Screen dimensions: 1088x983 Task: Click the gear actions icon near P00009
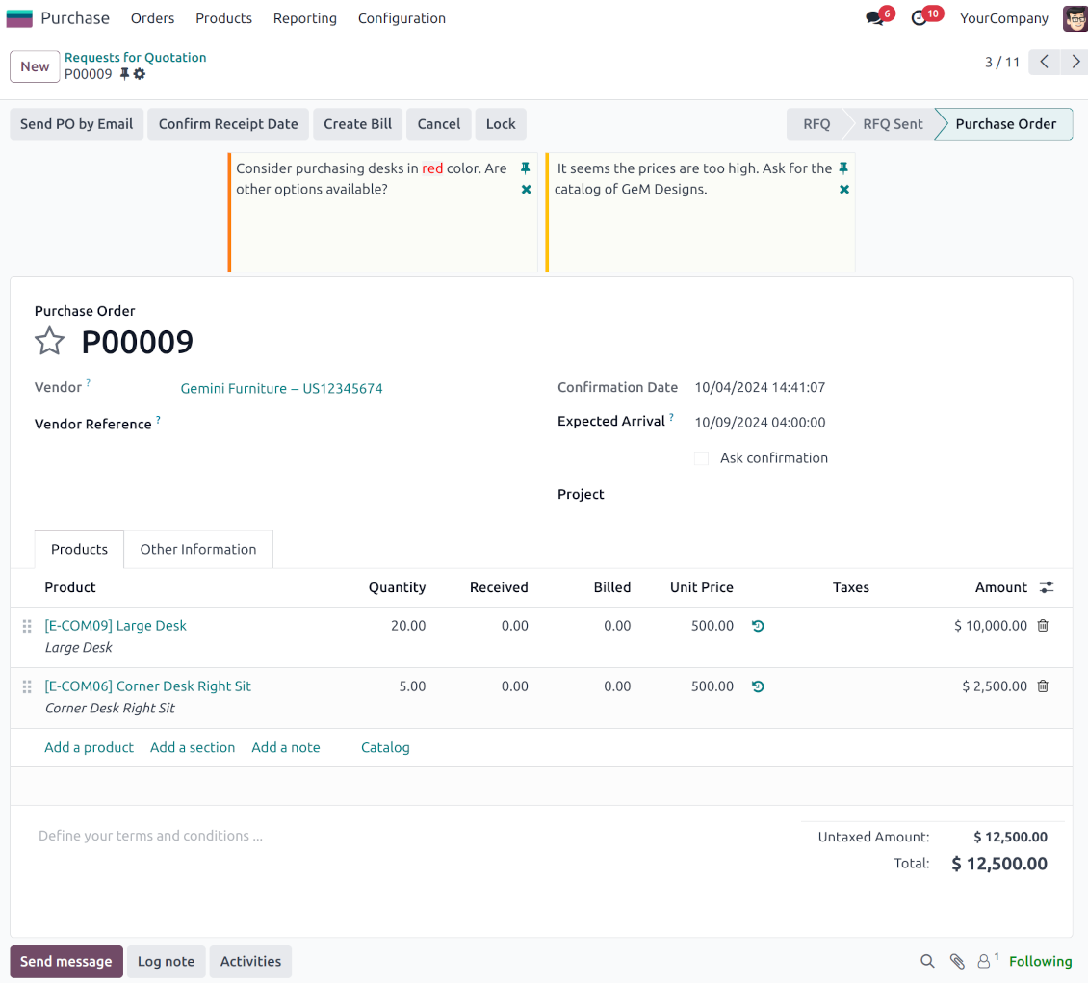(140, 74)
